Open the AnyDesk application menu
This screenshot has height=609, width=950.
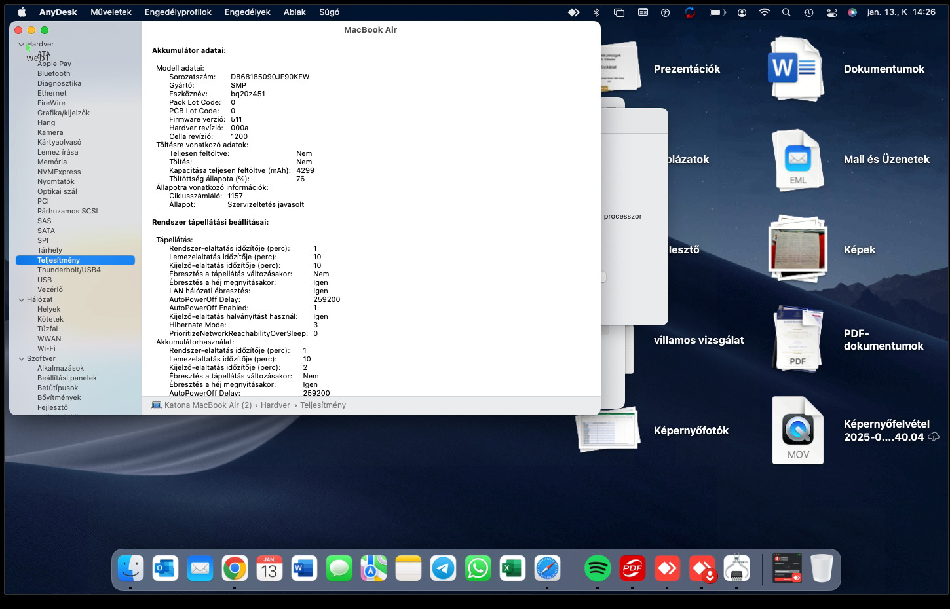[58, 12]
